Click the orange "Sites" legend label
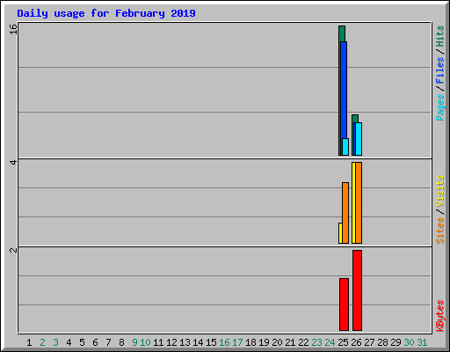 click(439, 231)
